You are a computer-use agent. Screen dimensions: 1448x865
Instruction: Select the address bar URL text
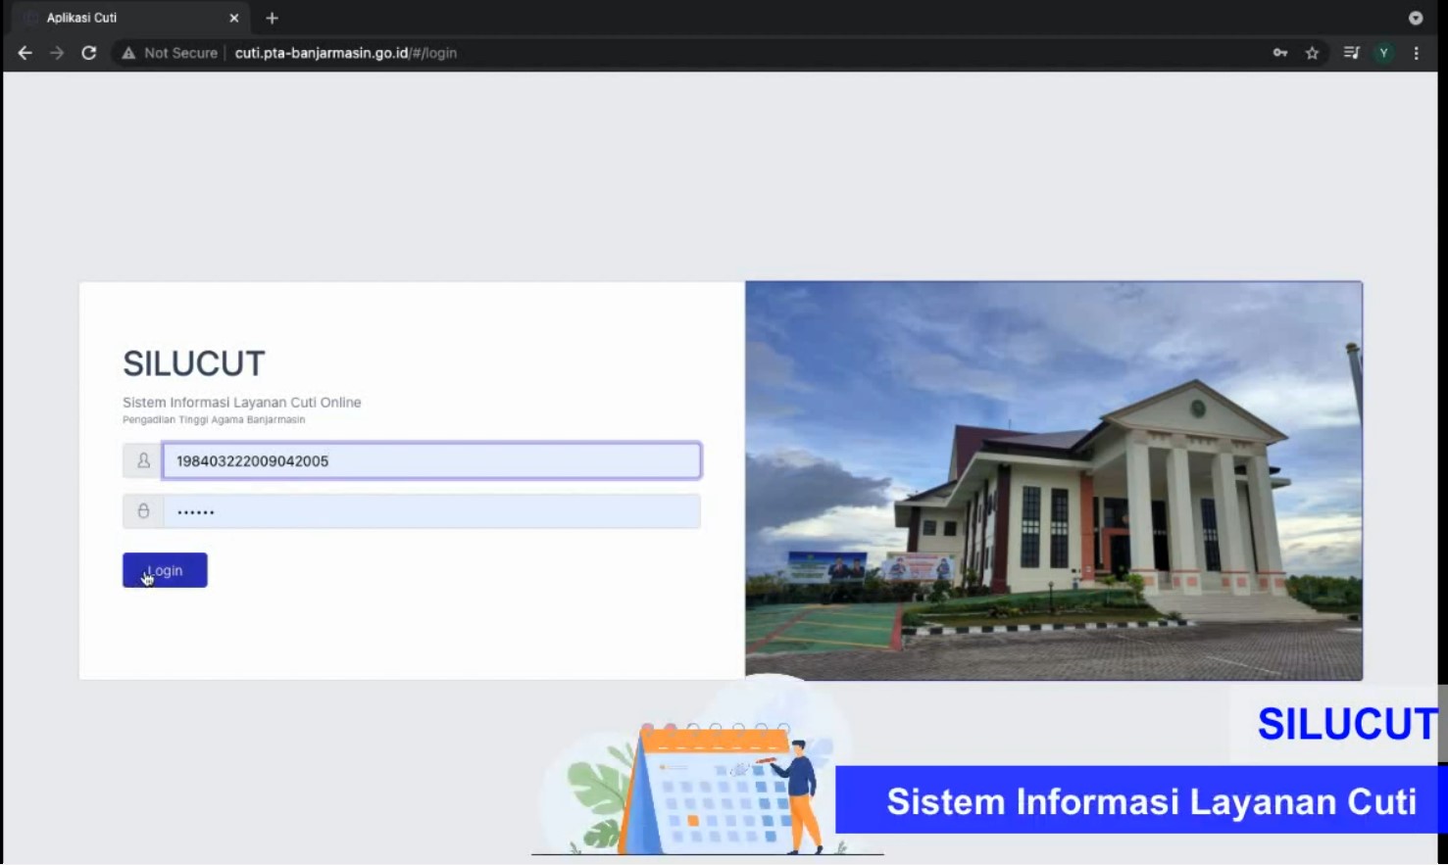click(x=346, y=53)
